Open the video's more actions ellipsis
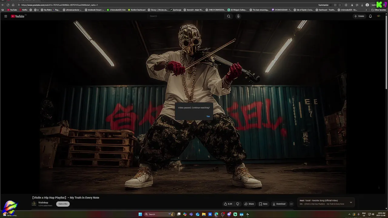Image resolution: width=388 pixels, height=218 pixels. [x=291, y=204]
